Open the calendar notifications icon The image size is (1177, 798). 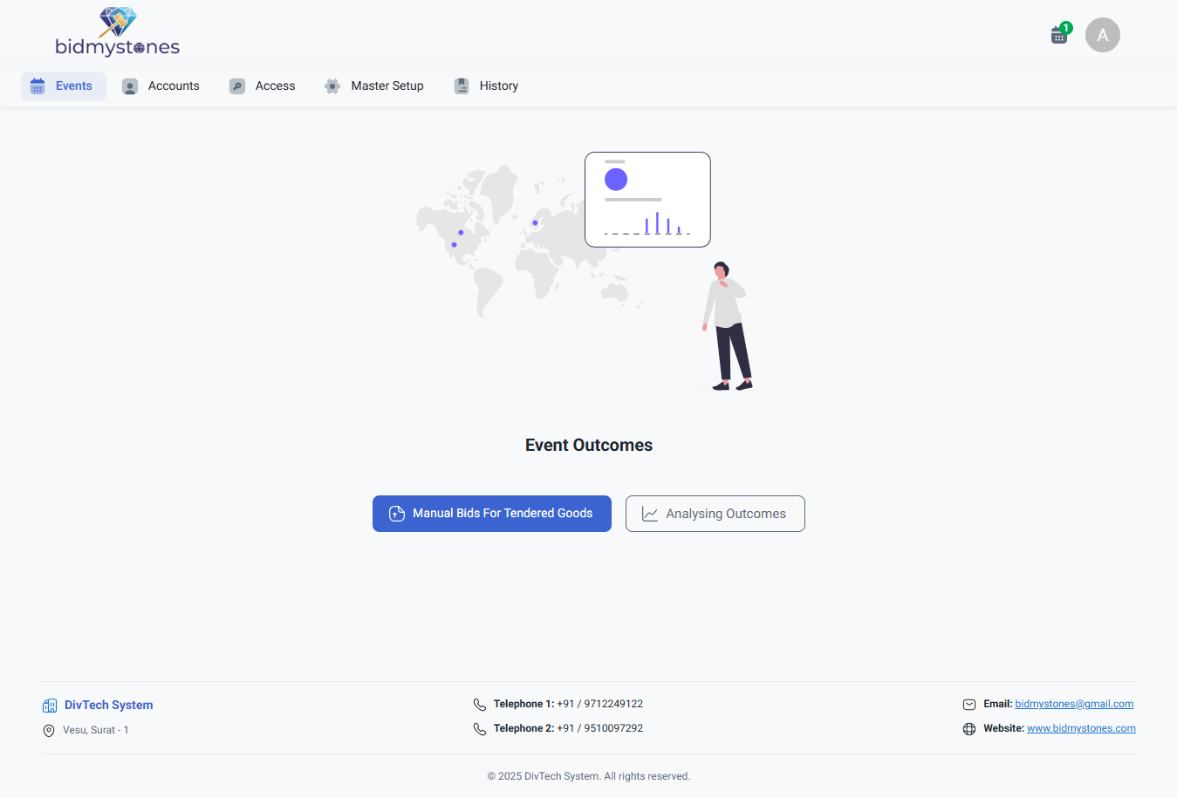pos(1059,36)
